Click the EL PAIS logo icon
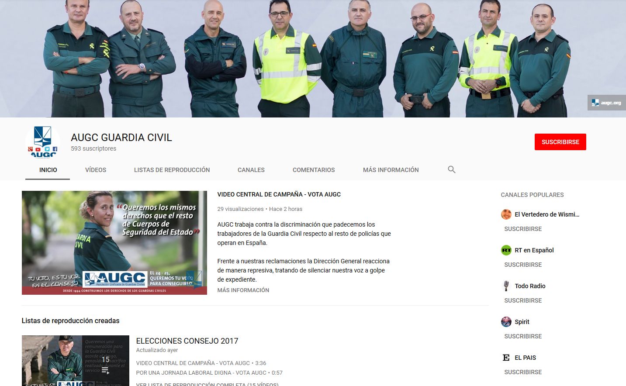The width and height of the screenshot is (626, 386). pyautogui.click(x=506, y=357)
